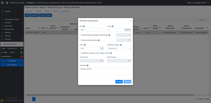Image resolution: width=211 pixels, height=103 pixels.
Task: Select the Ikkunat tab
Action: pyautogui.click(x=55, y=11)
